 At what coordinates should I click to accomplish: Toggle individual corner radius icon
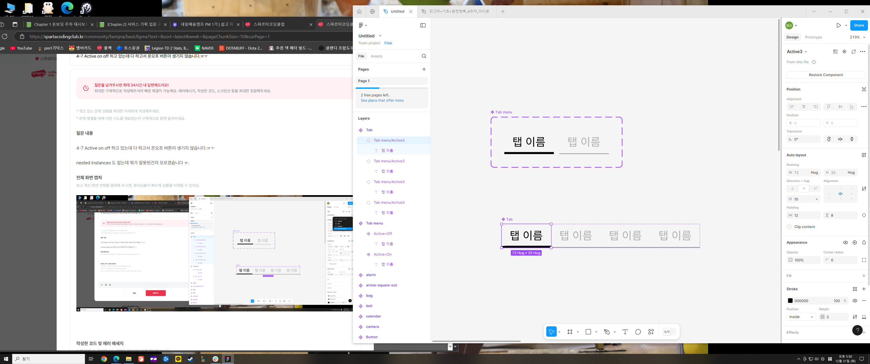click(864, 260)
